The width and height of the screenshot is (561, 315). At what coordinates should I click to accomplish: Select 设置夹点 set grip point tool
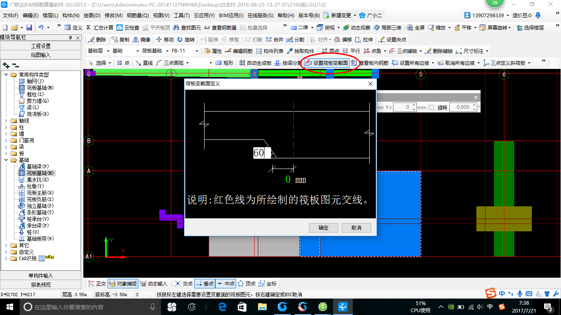[x=392, y=40]
